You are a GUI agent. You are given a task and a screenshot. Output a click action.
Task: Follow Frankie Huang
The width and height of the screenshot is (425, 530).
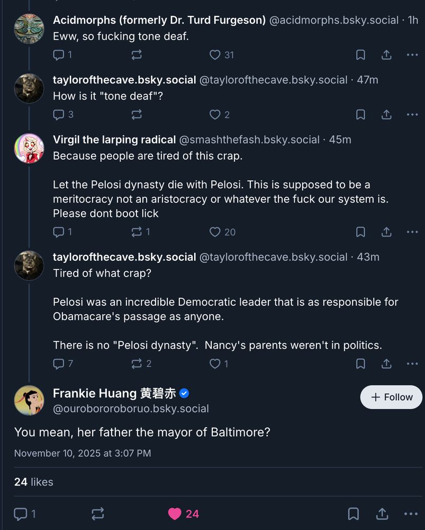tap(391, 397)
